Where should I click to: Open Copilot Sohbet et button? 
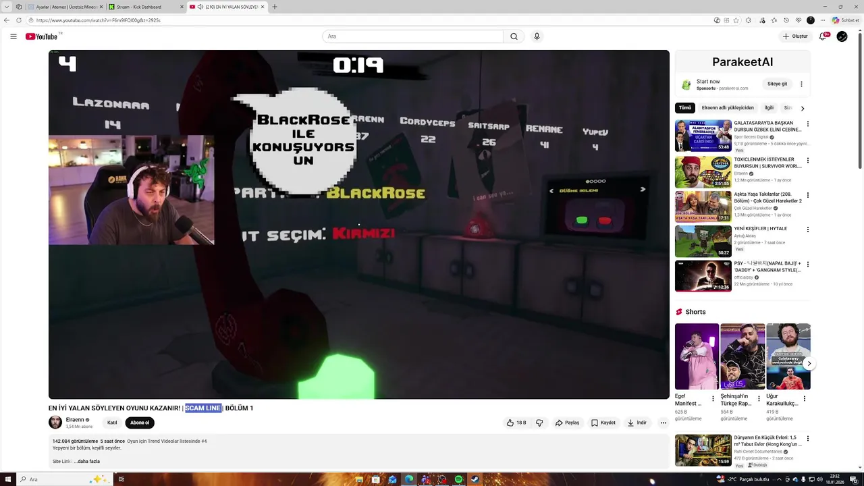pos(845,20)
